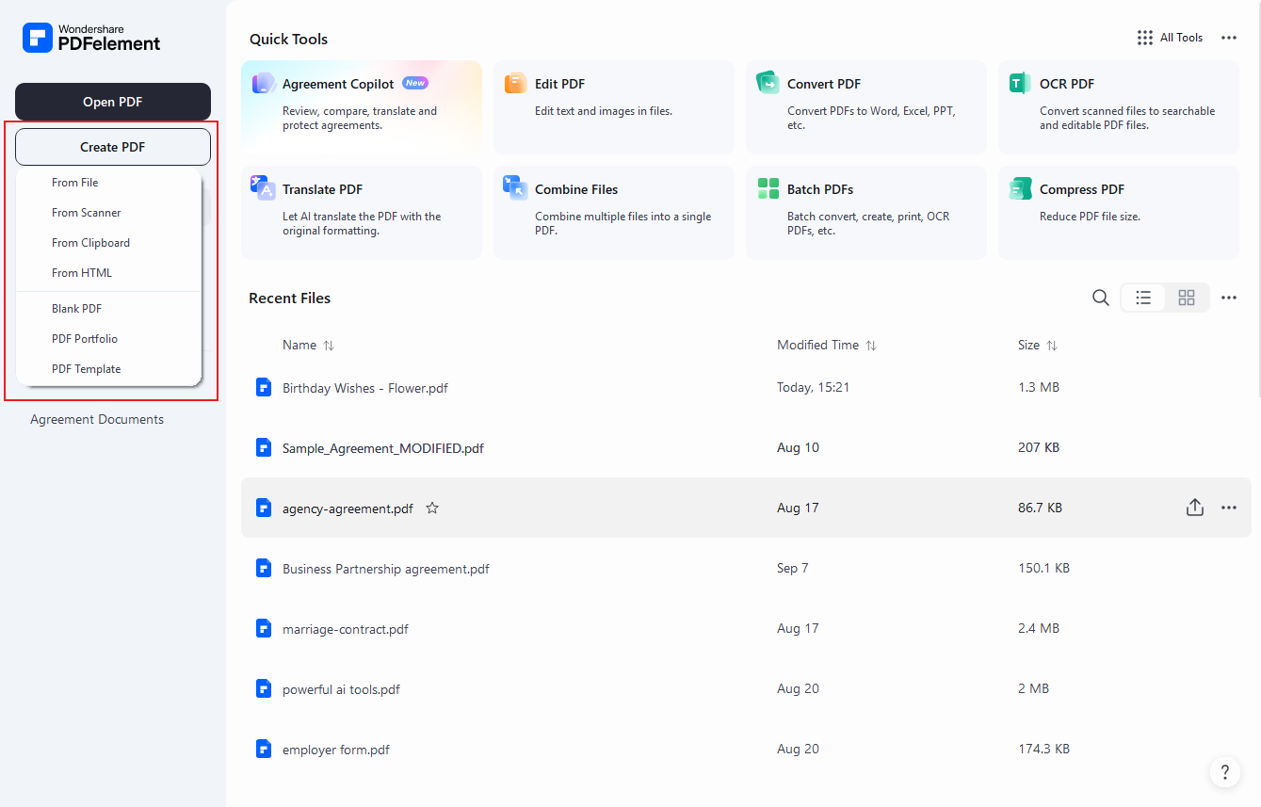The height and width of the screenshot is (807, 1261).
Task: Open agency-agreement.pdf file name
Action: [348, 508]
